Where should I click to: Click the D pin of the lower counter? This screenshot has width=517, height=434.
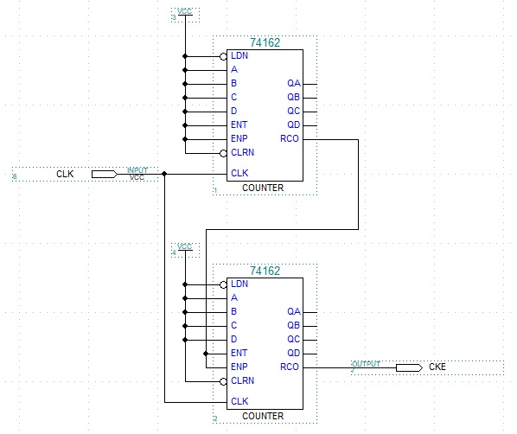pyautogui.click(x=233, y=340)
